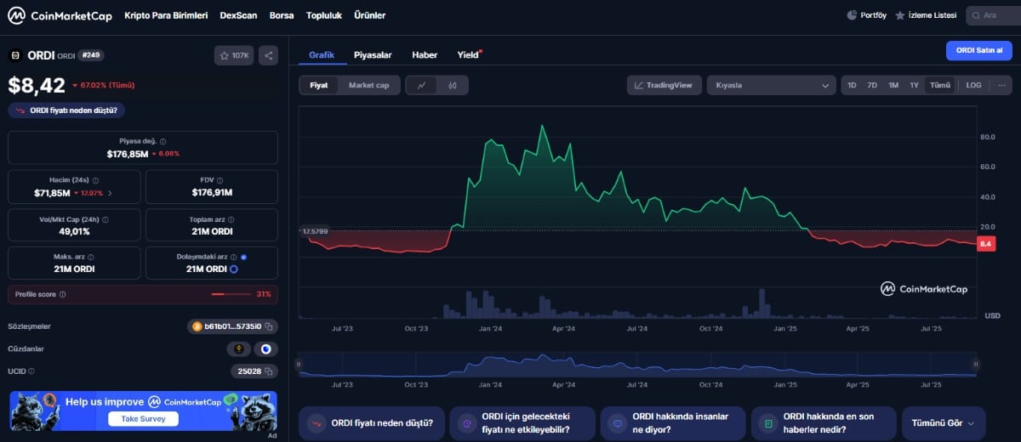The height and width of the screenshot is (442, 1021).
Task: Set chart range to Tümü
Action: (939, 85)
